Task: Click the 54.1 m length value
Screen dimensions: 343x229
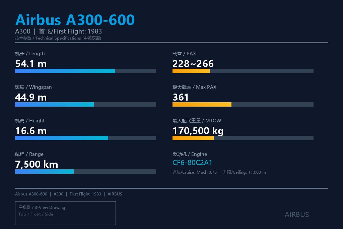Action: coord(31,64)
